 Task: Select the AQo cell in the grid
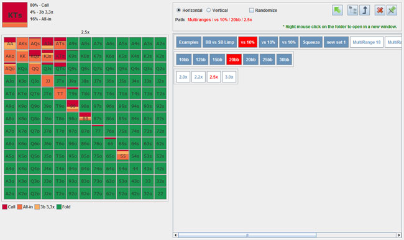(10, 69)
